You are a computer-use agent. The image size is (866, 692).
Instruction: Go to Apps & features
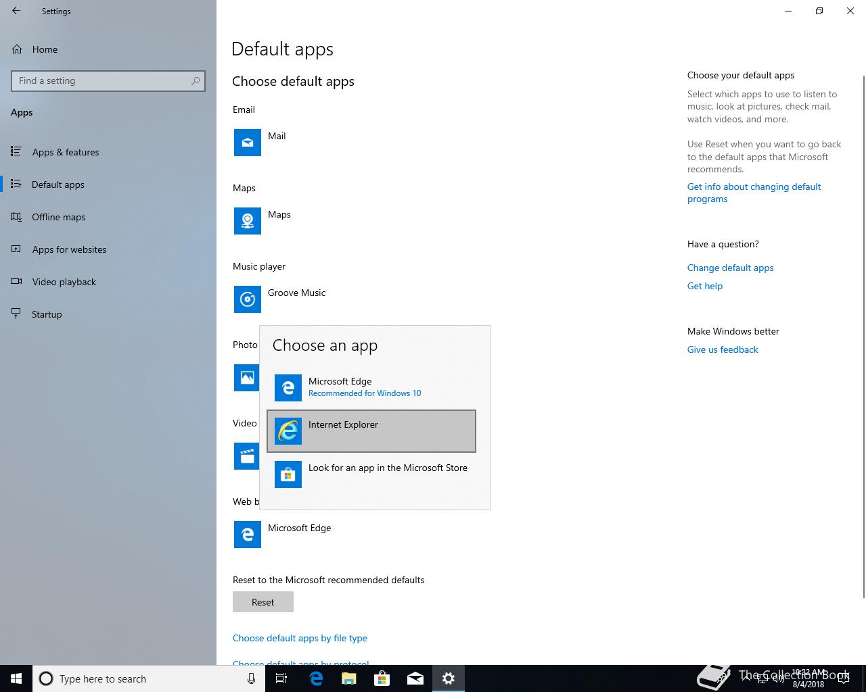pyautogui.click(x=108, y=152)
